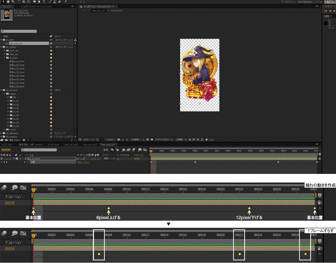Viewport: 336px width, 263px height.
Task: Click the 8 bpc color depth button
Action: [17, 140]
